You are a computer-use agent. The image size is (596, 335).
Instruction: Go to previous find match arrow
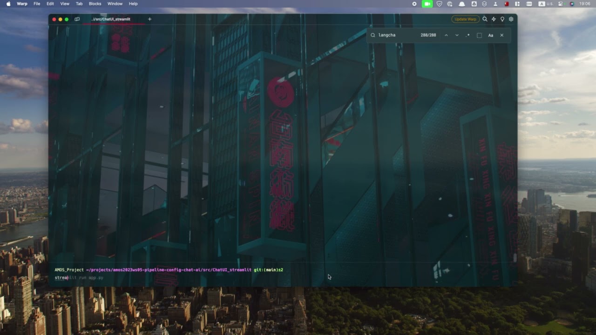click(446, 35)
